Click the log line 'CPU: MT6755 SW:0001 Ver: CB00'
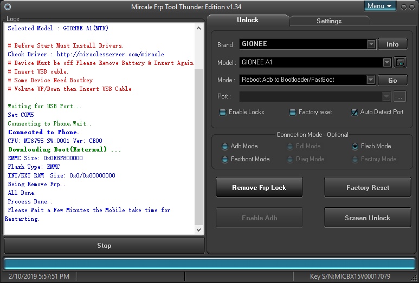Image resolution: width=419 pixels, height=283 pixels. (55, 141)
